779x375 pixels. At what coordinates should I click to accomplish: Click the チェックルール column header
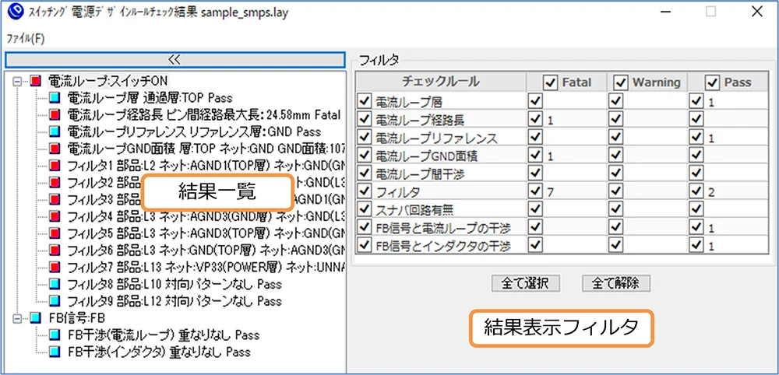click(440, 82)
